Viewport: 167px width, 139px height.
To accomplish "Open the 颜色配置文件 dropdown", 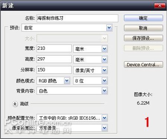I will tap(72, 118).
